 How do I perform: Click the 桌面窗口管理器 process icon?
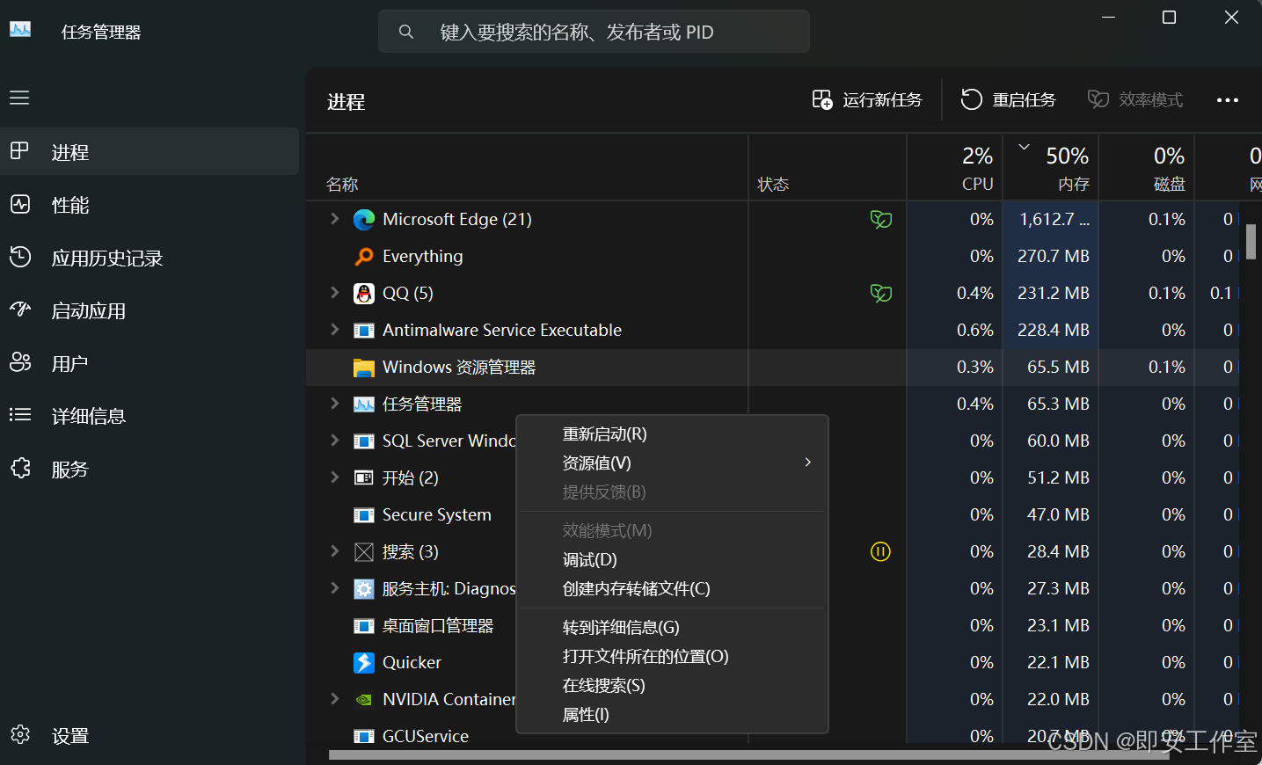(363, 626)
